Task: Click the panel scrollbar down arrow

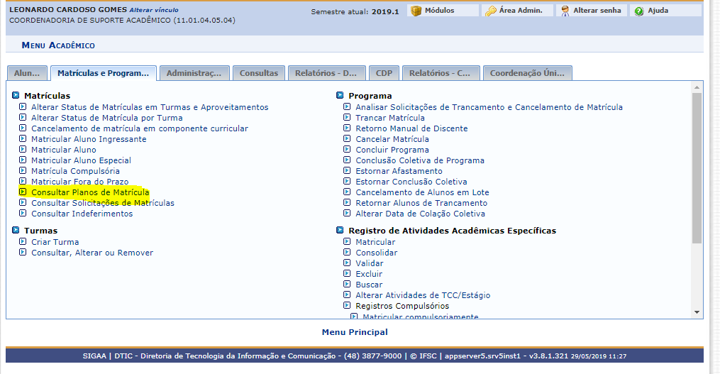Action: point(697,312)
